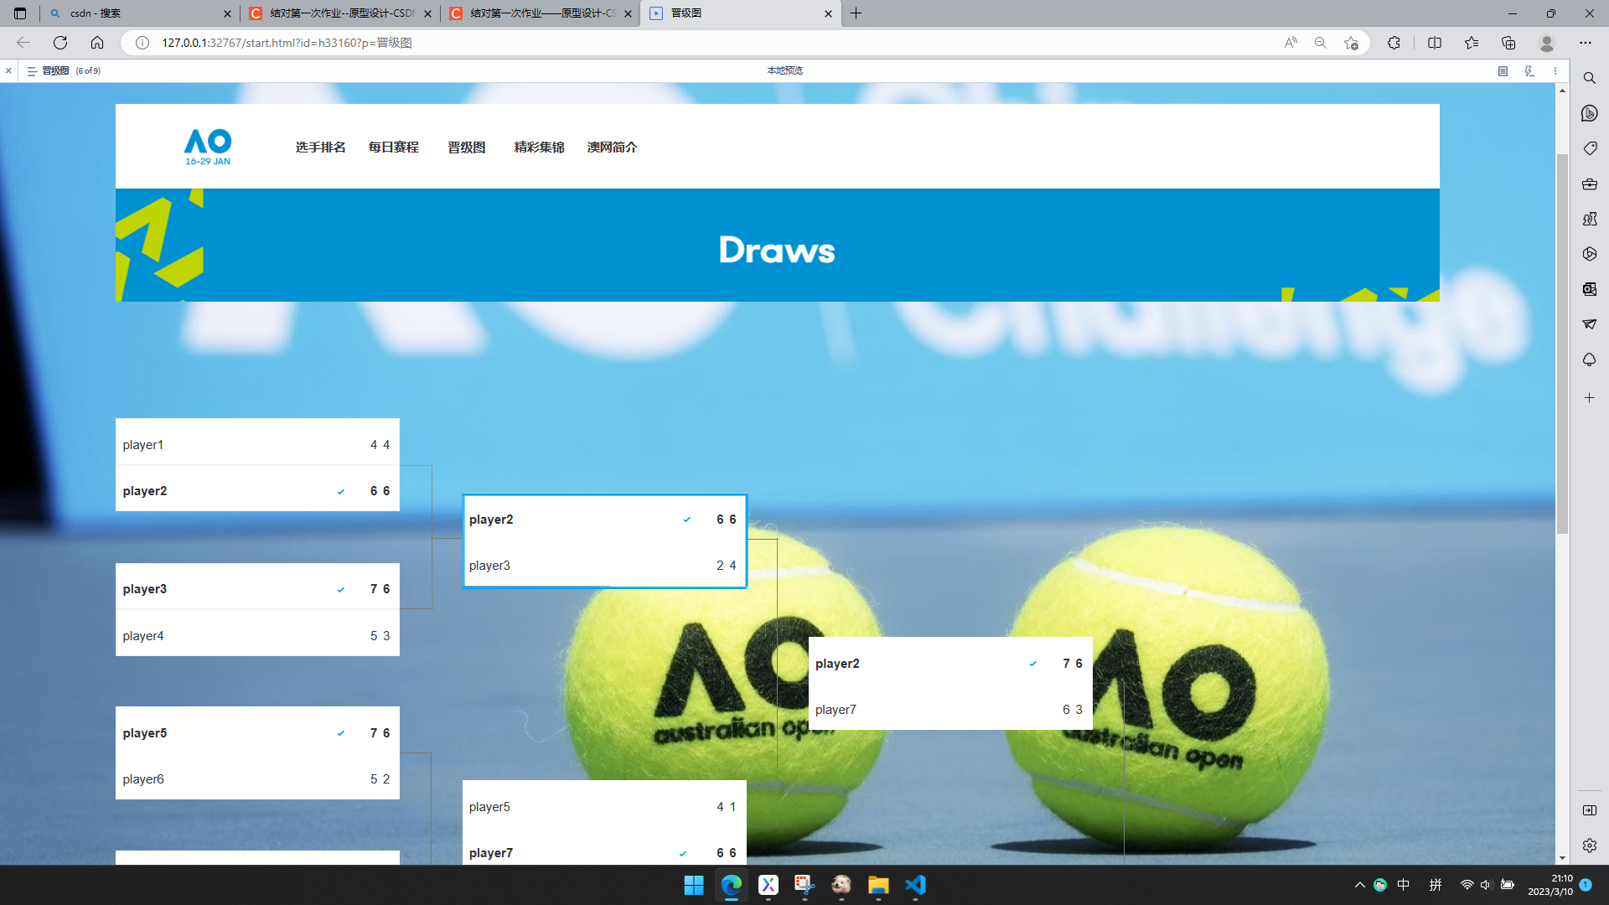Open the Edge sidebar search icon

tap(1589, 78)
